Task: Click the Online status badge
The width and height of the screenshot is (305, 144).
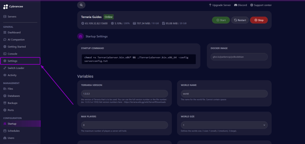Action: coord(108,17)
